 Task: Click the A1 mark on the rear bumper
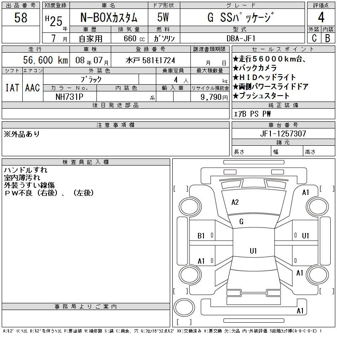point(300,311)
